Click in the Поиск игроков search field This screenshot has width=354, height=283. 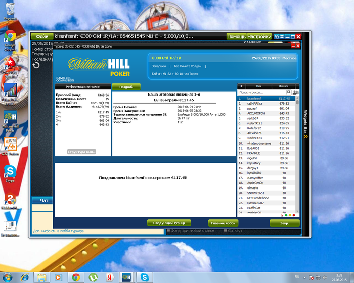262,92
